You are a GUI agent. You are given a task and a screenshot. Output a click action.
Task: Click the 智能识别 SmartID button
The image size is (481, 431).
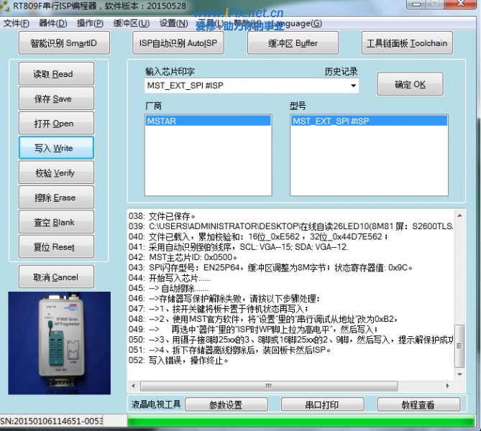64,43
